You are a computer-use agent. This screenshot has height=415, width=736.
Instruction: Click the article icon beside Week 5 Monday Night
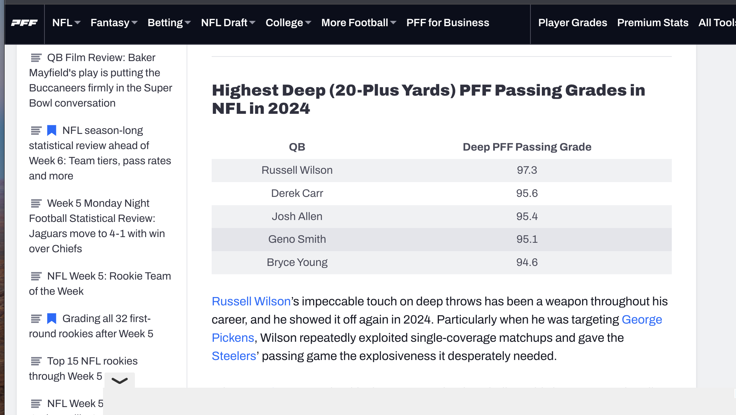[x=36, y=203]
